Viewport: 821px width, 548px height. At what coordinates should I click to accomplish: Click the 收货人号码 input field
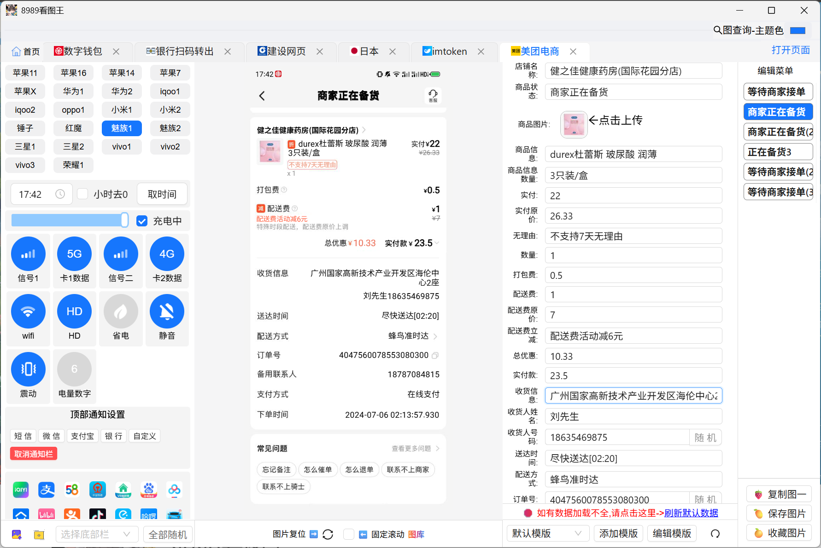click(x=617, y=438)
